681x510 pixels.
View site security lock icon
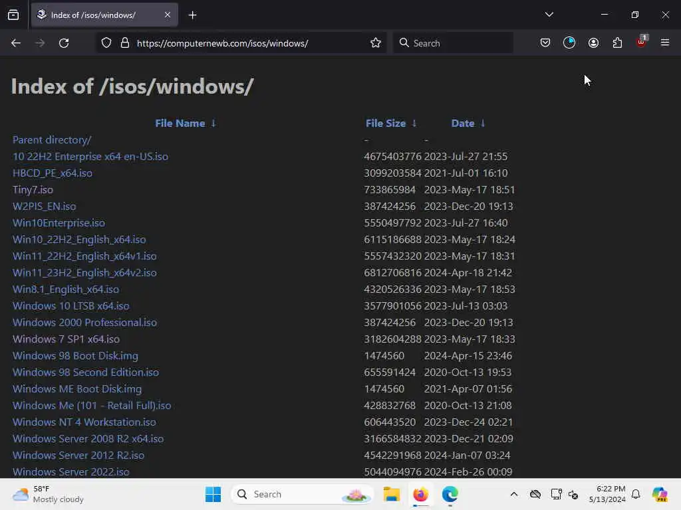[125, 43]
